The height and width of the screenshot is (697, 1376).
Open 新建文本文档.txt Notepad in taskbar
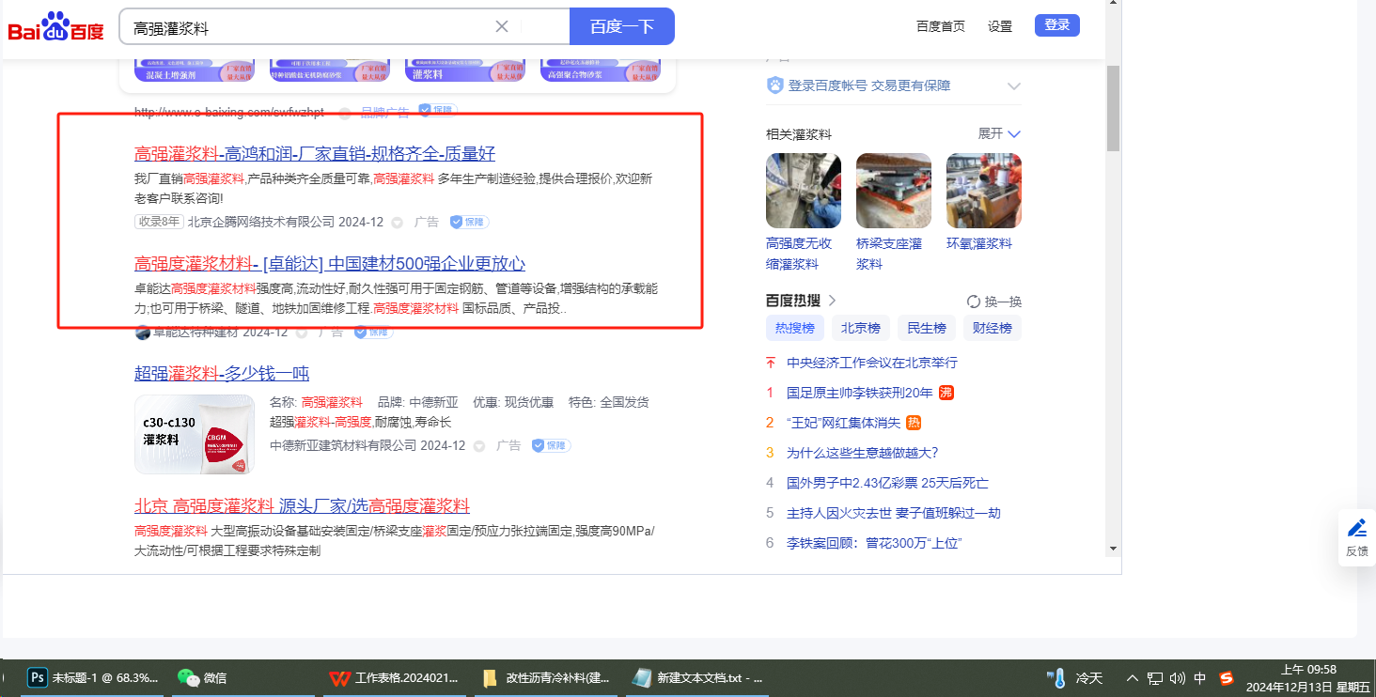696,678
